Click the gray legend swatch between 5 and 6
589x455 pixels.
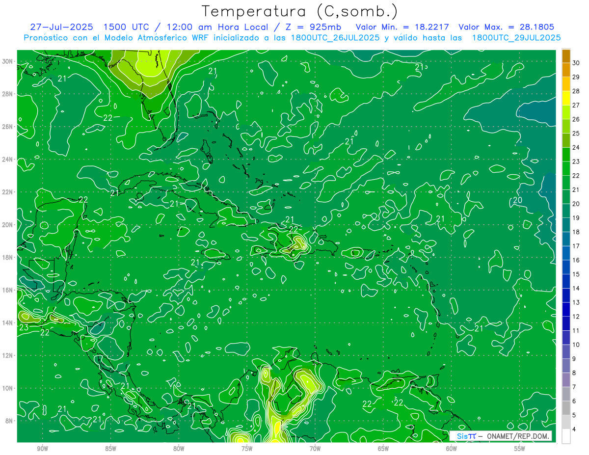coord(566,408)
